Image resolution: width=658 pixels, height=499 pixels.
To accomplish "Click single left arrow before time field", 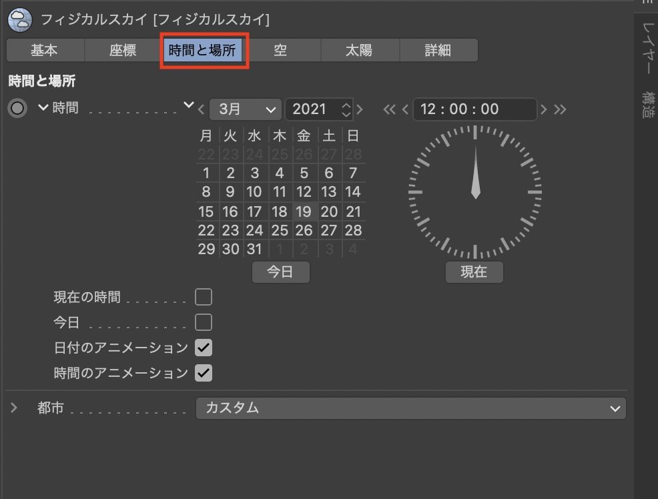I will pyautogui.click(x=405, y=109).
